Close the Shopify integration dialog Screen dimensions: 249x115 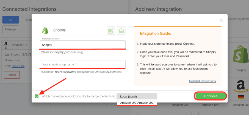[x=221, y=20]
